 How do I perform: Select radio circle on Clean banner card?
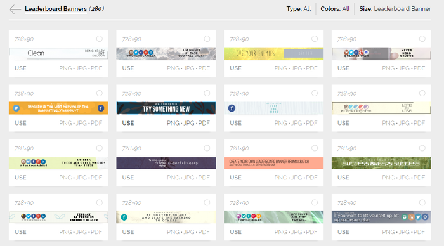point(100,39)
